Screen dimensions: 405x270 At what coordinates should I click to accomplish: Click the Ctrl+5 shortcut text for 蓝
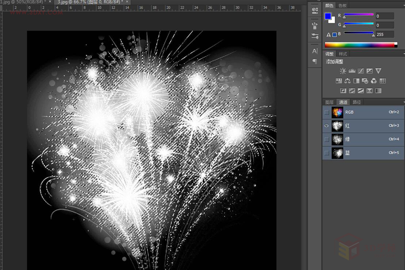[x=394, y=152]
